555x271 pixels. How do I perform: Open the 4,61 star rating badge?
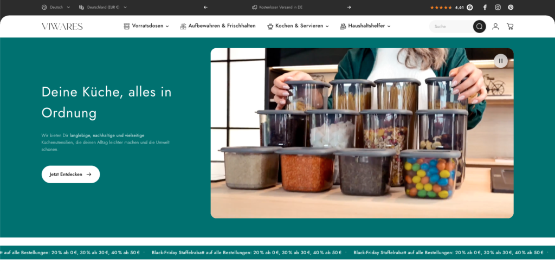451,8
